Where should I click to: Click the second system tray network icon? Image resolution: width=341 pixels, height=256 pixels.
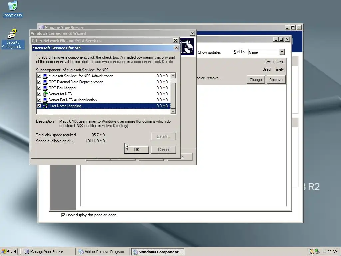[317, 252]
